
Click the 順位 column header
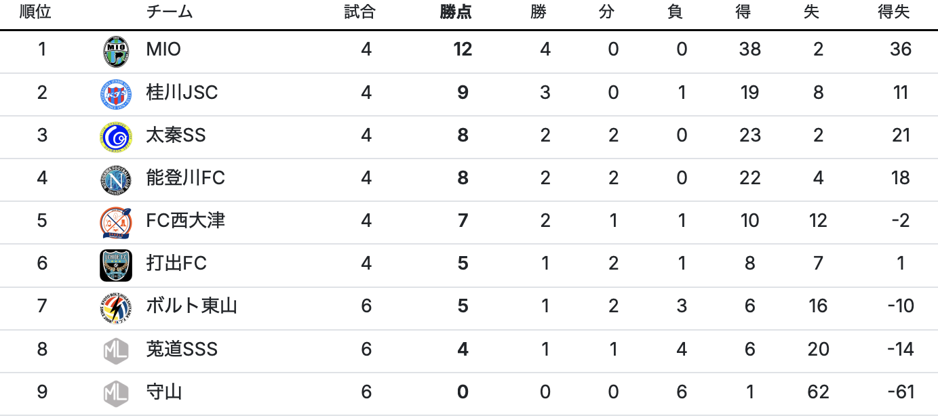click(36, 12)
